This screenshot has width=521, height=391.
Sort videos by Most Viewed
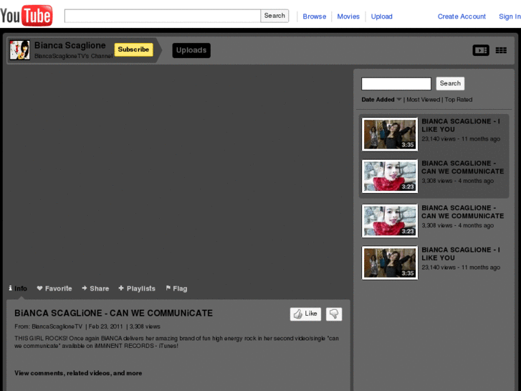click(423, 100)
